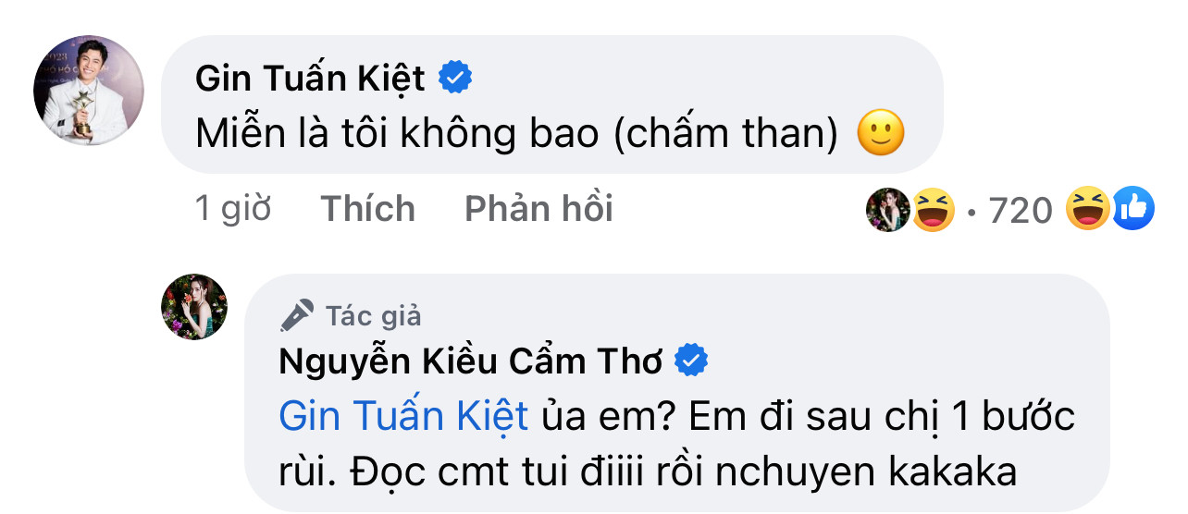The image size is (1188, 514).
Task: Open Nguyễn Kiều Cẩm Thơ's profile name
Action: [x=470, y=362]
